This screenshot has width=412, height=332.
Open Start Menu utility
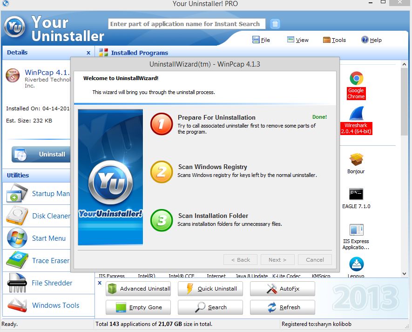pyautogui.click(x=37, y=238)
